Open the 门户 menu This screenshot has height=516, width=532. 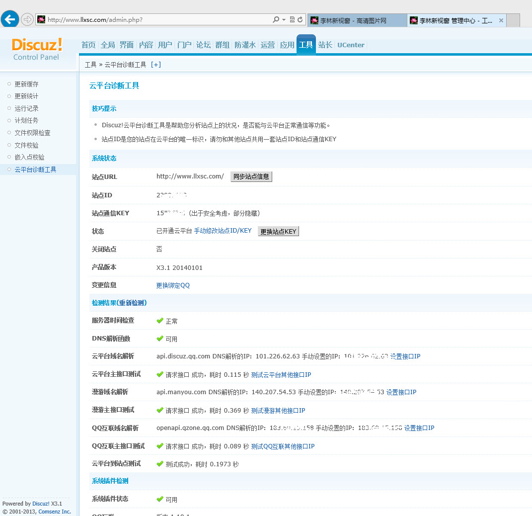click(x=184, y=45)
